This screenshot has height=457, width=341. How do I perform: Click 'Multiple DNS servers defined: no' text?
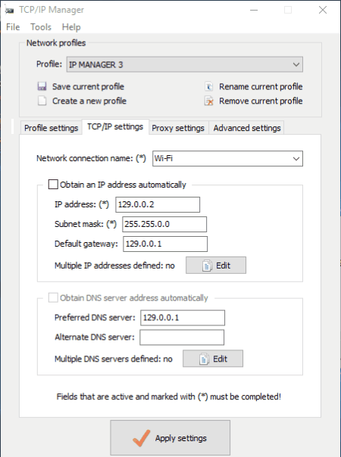pos(113,359)
